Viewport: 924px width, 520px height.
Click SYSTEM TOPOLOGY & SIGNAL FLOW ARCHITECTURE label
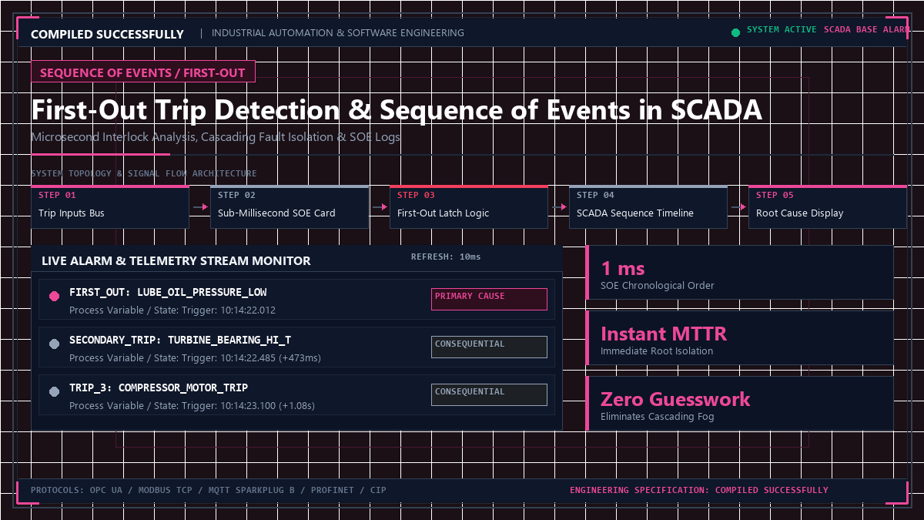144,173
